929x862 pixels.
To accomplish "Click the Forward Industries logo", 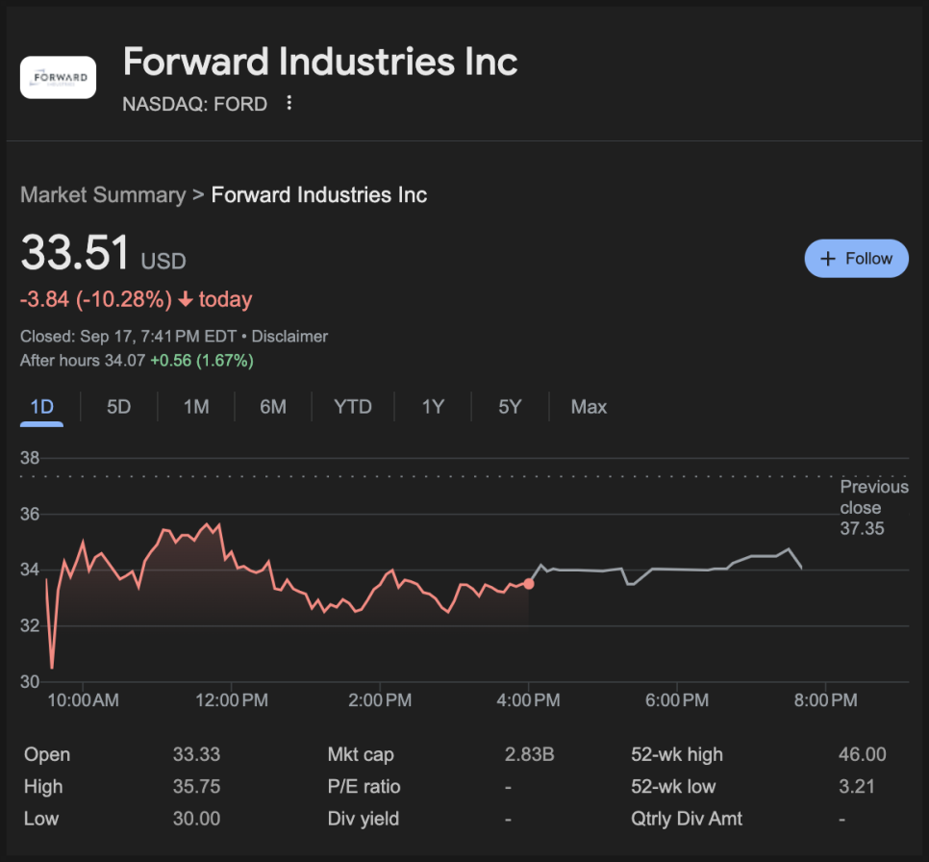I will click(x=58, y=78).
